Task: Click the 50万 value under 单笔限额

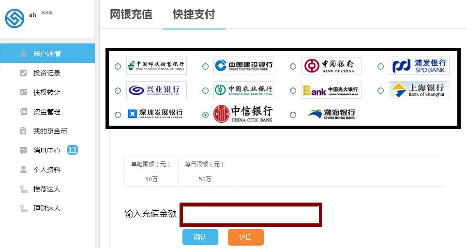Action: [x=151, y=179]
